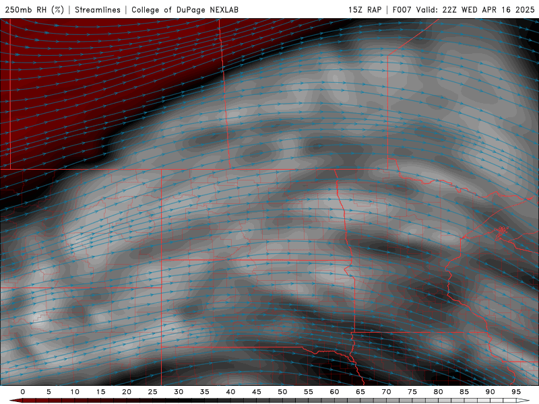Click 'Valid: 22Z WED APR 16 2025' text

point(476,9)
